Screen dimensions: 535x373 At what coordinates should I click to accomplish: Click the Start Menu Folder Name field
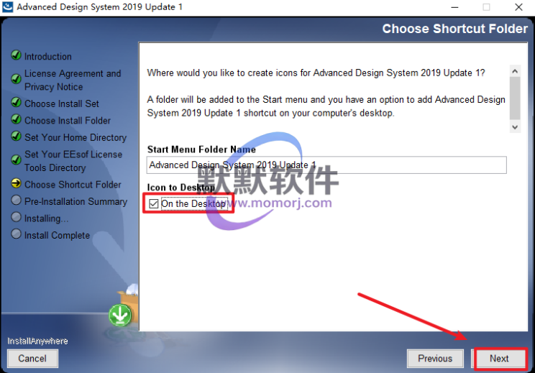click(x=326, y=165)
